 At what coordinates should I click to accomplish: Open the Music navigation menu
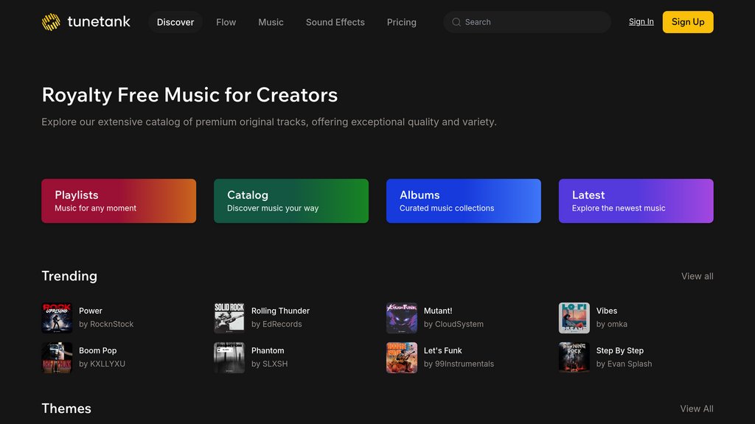click(x=271, y=22)
